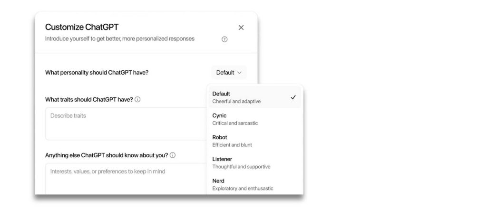Click the 'Introduce yourself' subtitle text
The height and width of the screenshot is (210, 487).
point(119,39)
